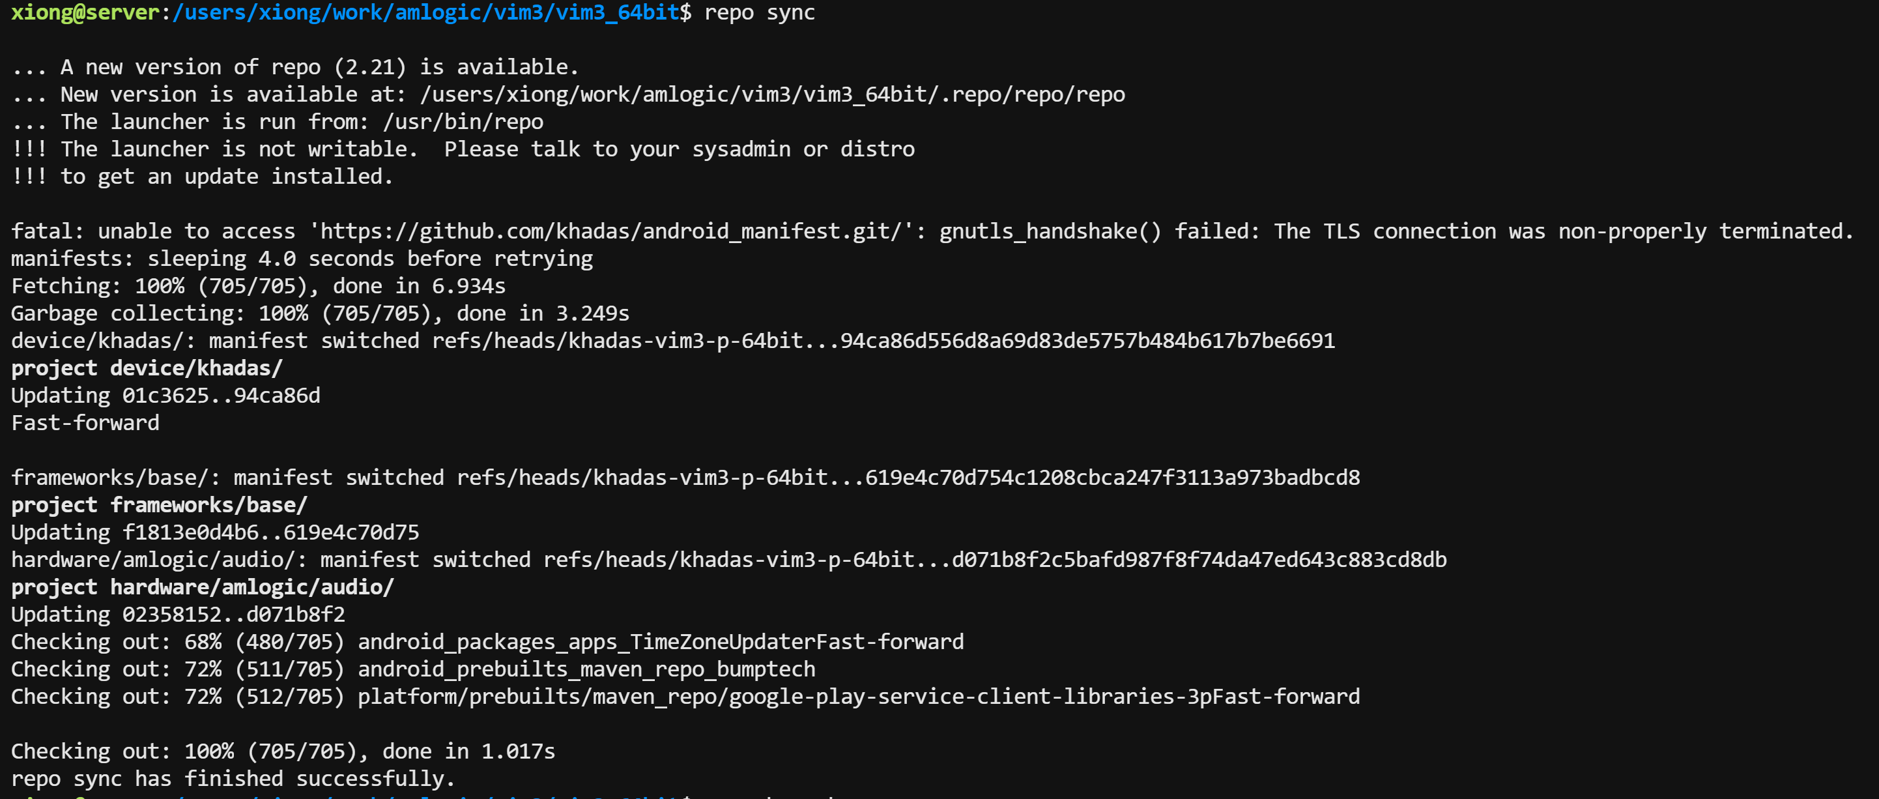Click commit hash 619e4c70d754c1208cbca247f3113a973badbcd8
This screenshot has width=1879, height=799.
[x=1112, y=478]
